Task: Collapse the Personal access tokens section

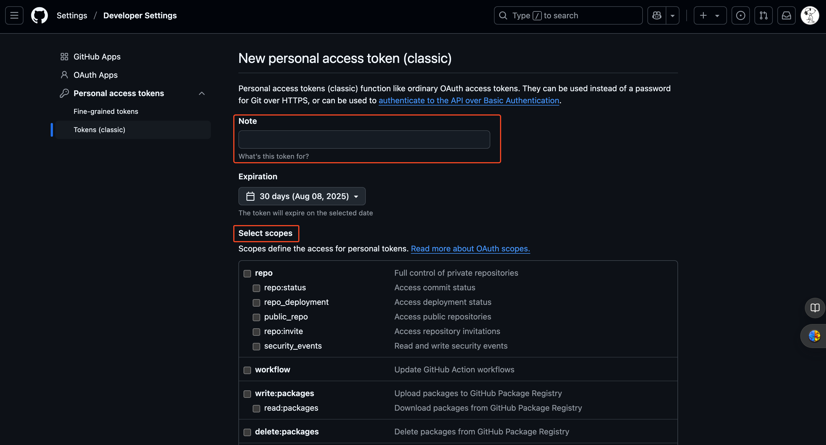Action: (x=202, y=93)
